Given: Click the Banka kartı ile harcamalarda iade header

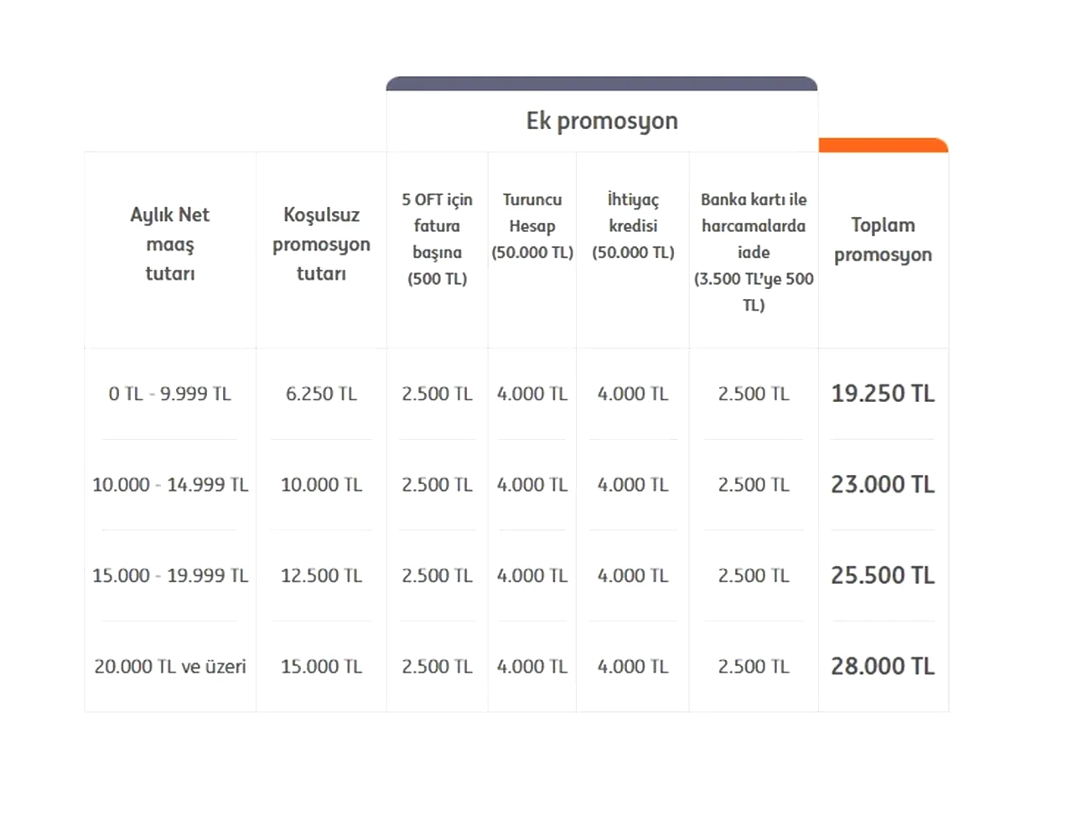Looking at the screenshot, I should (x=754, y=251).
